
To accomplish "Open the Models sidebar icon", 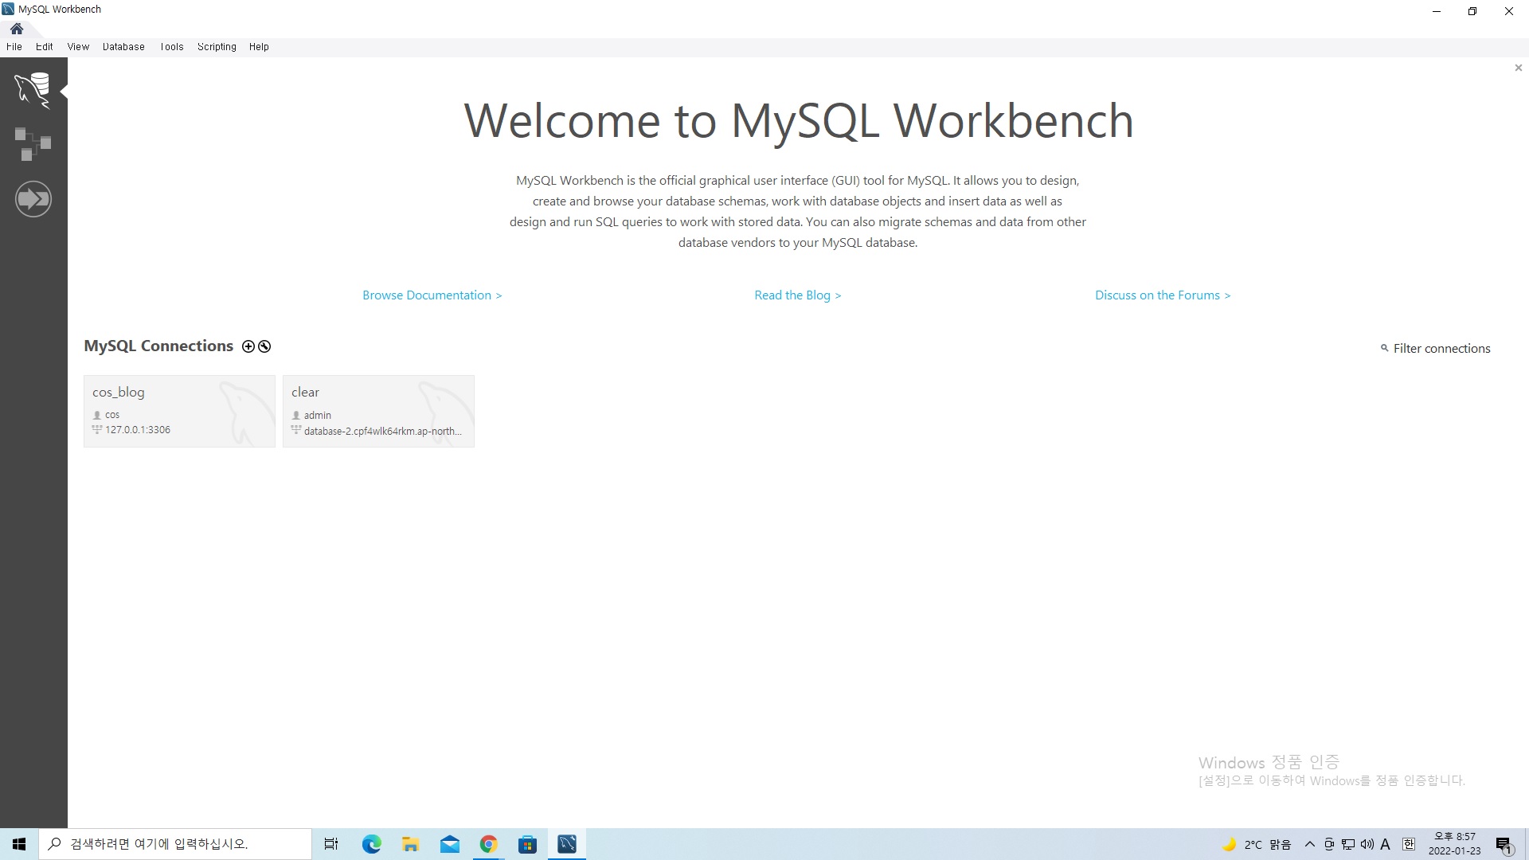I will 33,144.
